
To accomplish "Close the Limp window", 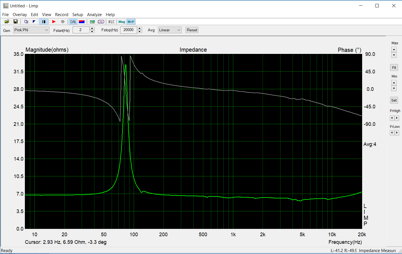I will tap(394, 6).
